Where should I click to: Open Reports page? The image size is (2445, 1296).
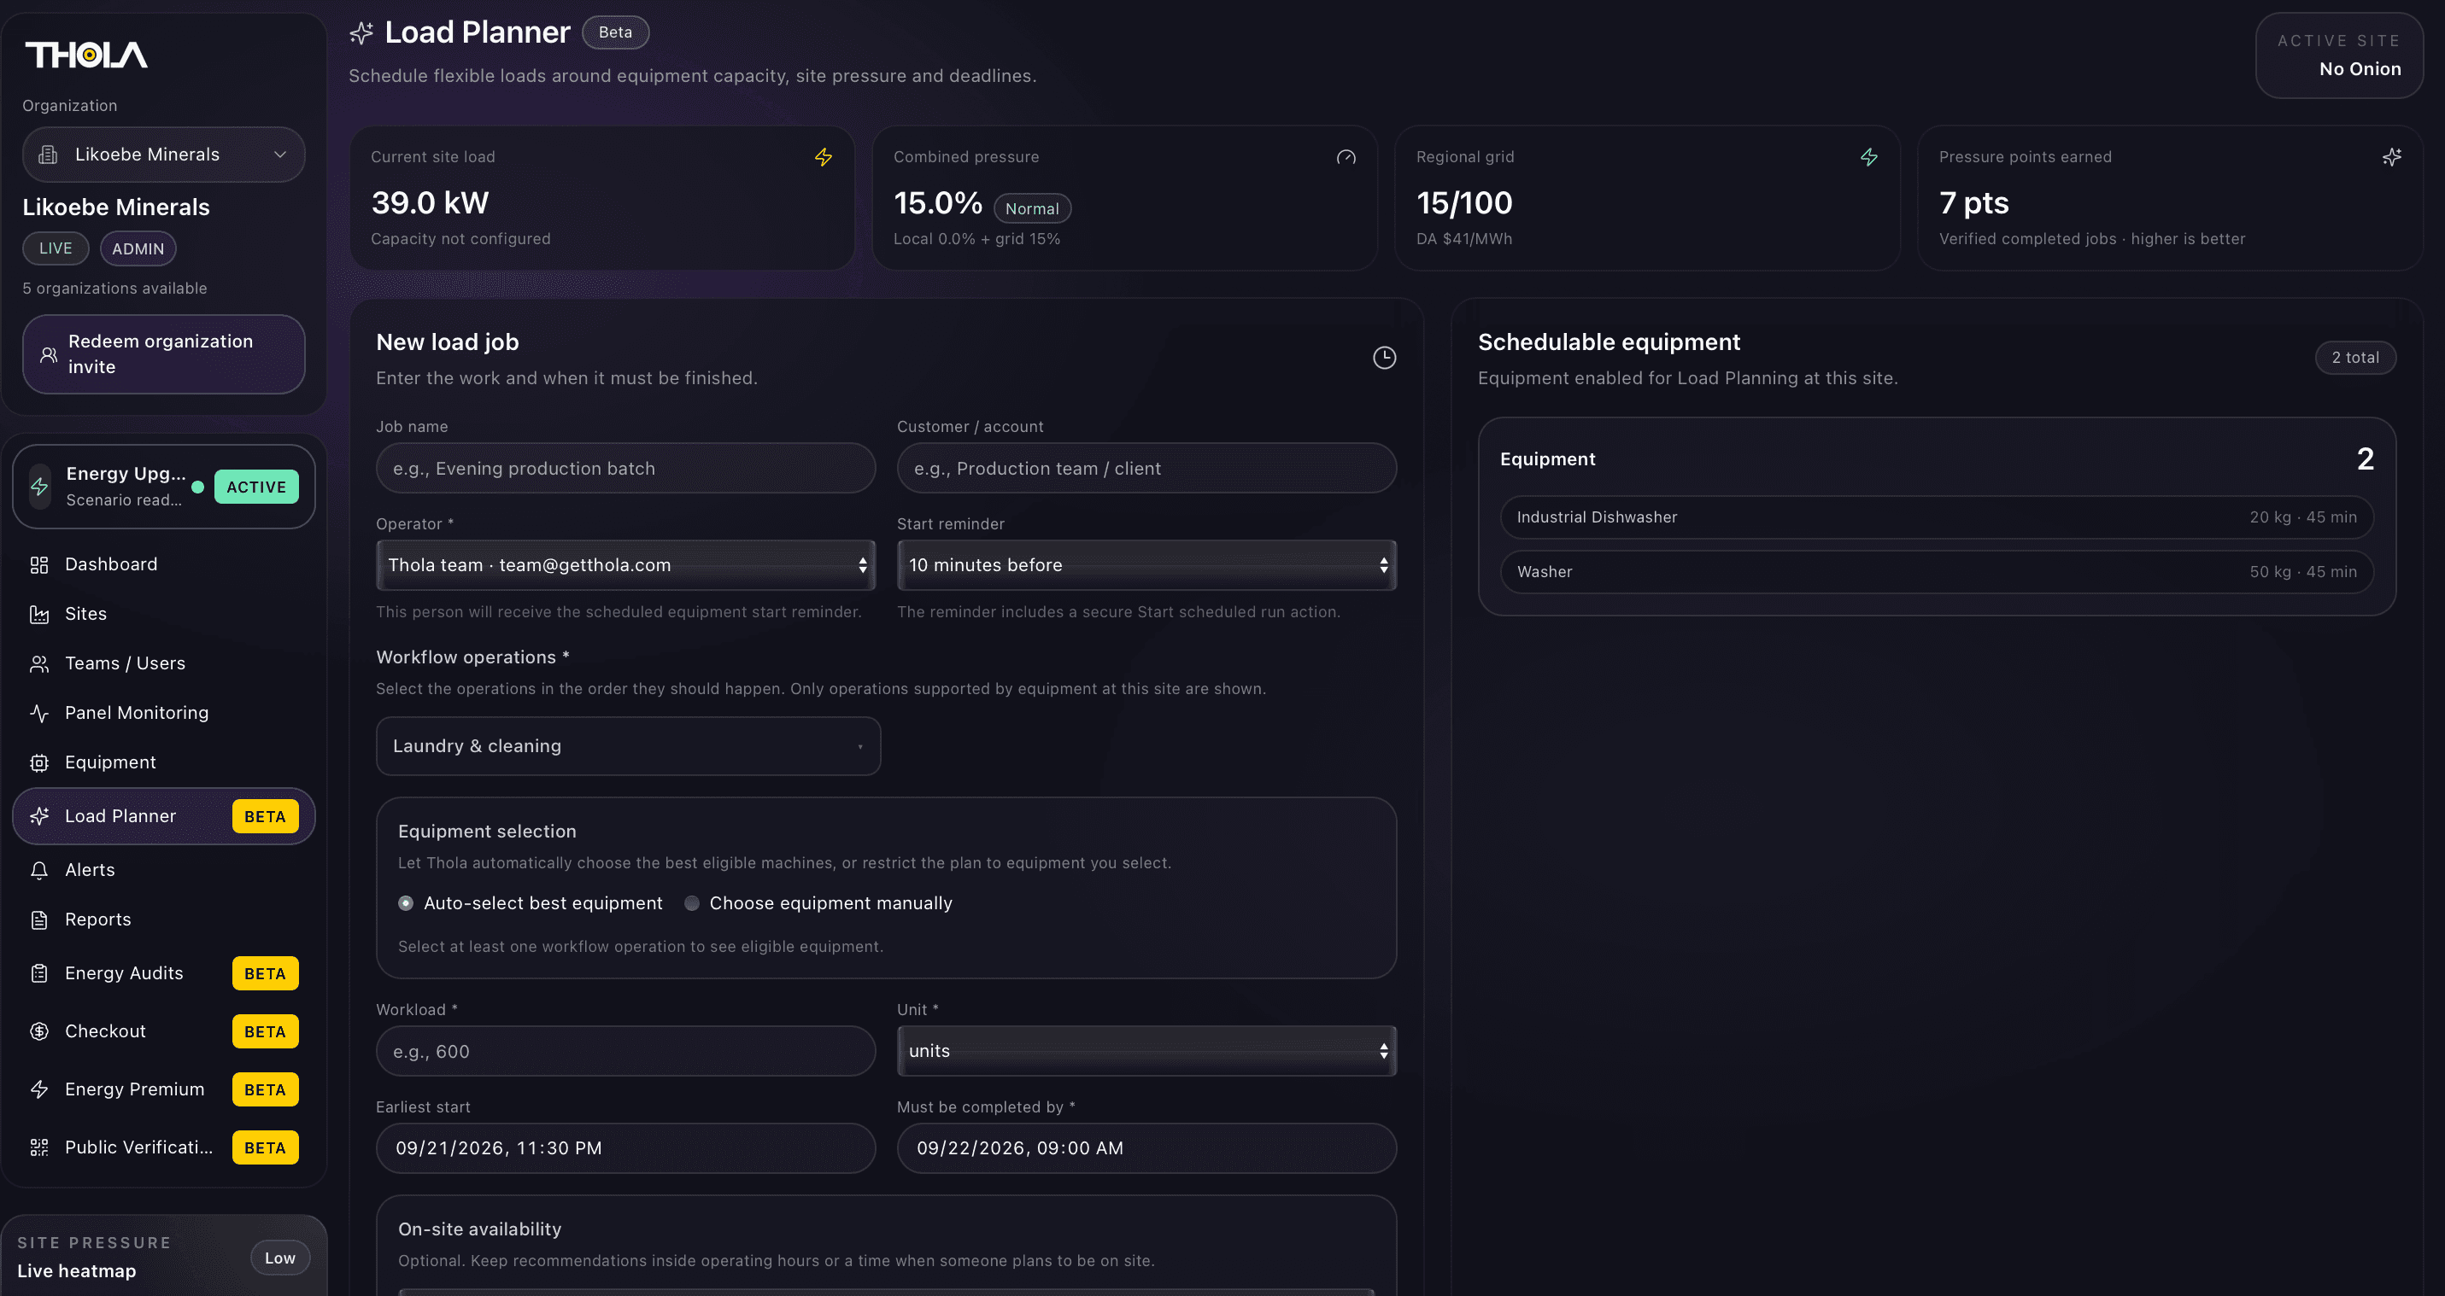tap(163, 919)
